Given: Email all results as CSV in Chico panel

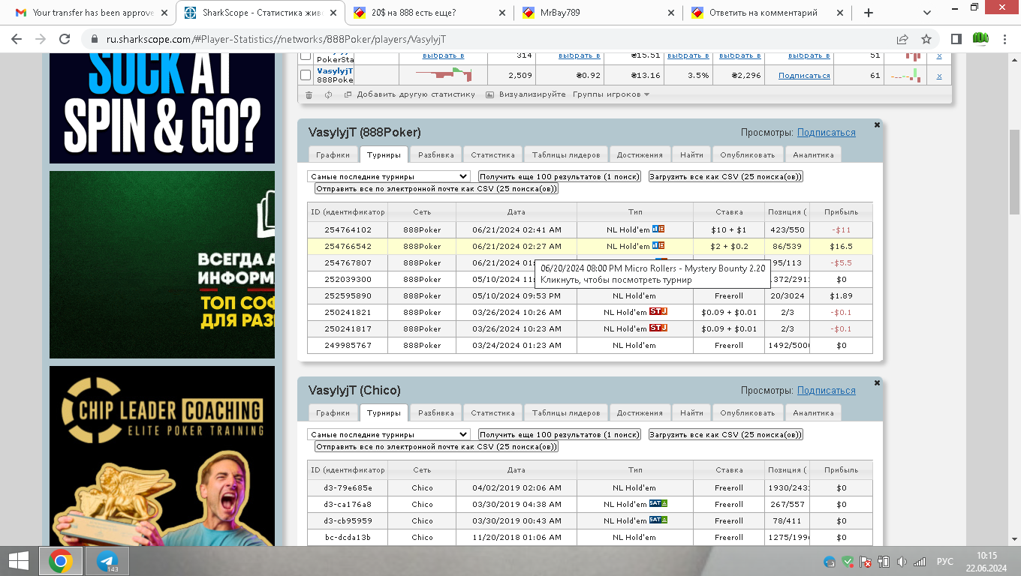Looking at the screenshot, I should tap(436, 446).
